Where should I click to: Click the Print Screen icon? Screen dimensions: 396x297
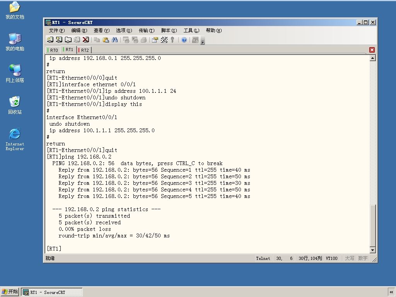(126, 40)
